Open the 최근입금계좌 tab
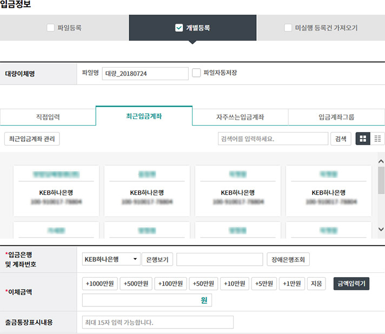Viewport: 385px width, 334px height. tap(144, 116)
